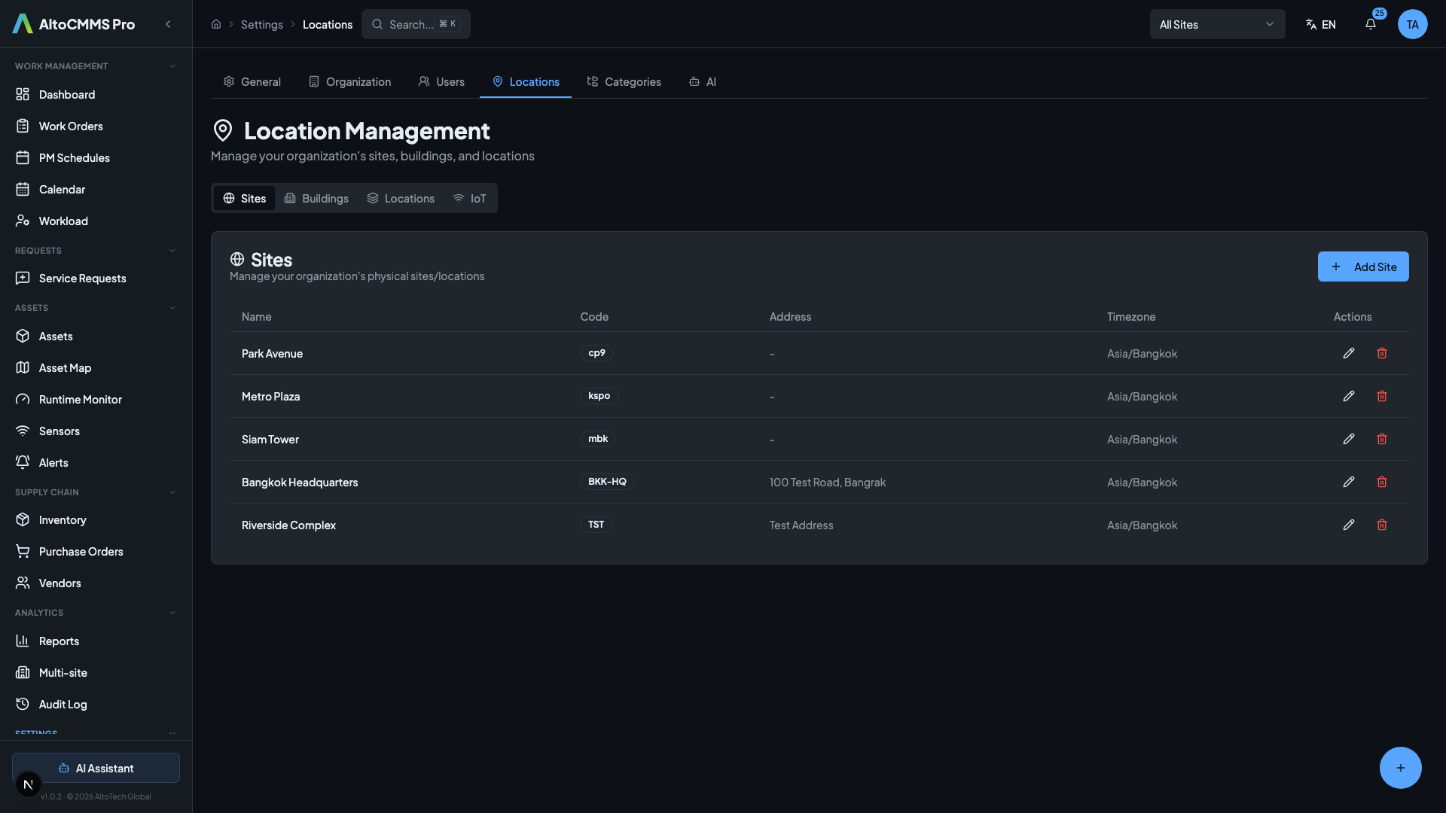Switch to the Buildings sub-tab
Viewport: 1446px width, 813px height.
coord(316,198)
